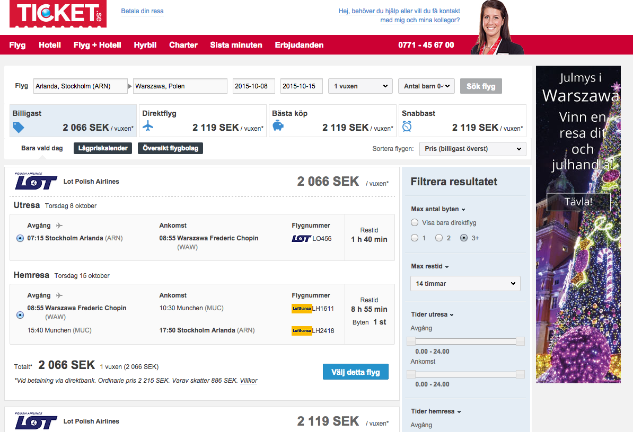Select Visa bara direktflyg filter
This screenshot has width=633, height=432.
tap(415, 222)
